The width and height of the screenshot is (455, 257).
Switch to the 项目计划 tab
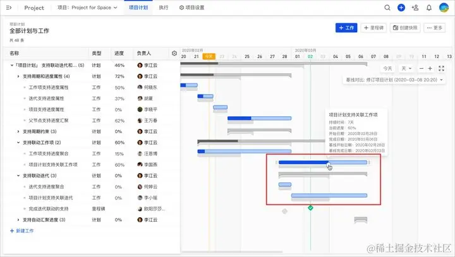[x=138, y=8]
